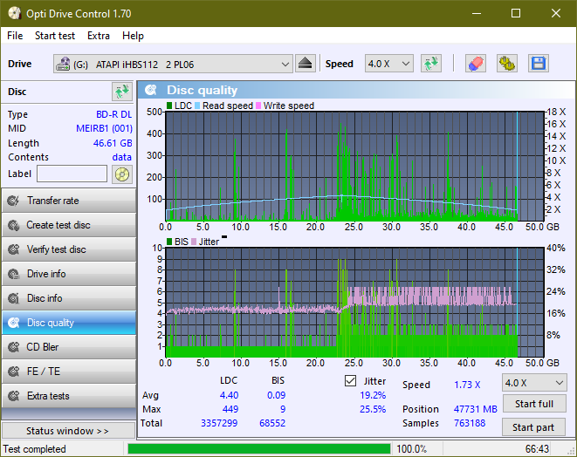Click the Start part button
577x457 pixels.
[533, 427]
